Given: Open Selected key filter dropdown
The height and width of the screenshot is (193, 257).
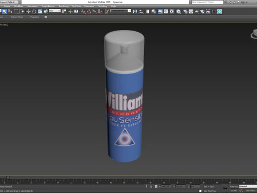Looking at the screenshot, I should tap(248, 187).
